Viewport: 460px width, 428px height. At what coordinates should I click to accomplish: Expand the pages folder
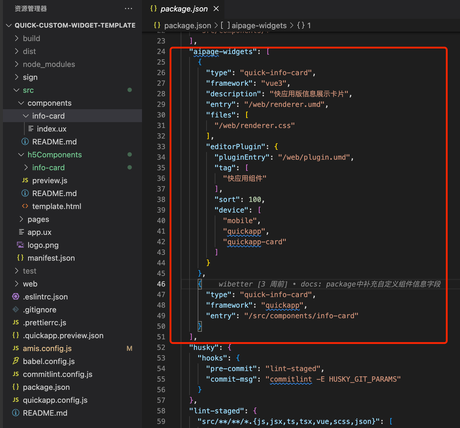[x=21, y=219]
